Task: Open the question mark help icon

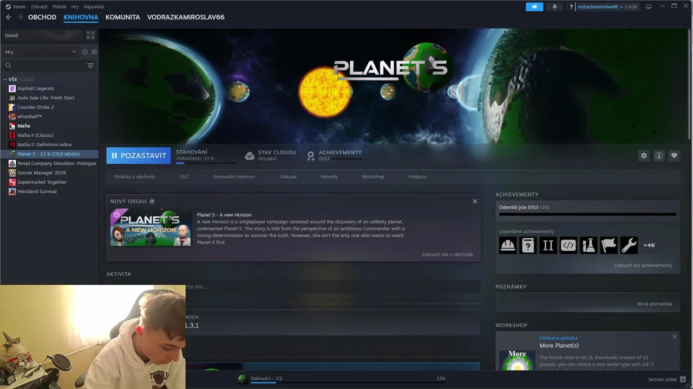Action: coord(571,6)
